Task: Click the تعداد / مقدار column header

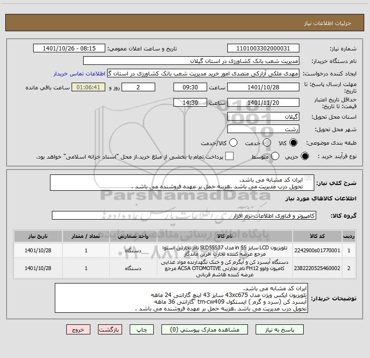Action: click(86, 236)
